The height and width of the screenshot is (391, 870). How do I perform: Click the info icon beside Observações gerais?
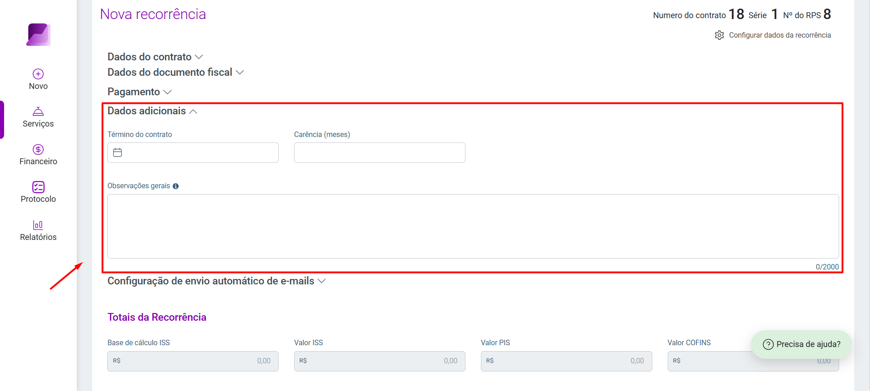[x=176, y=186]
